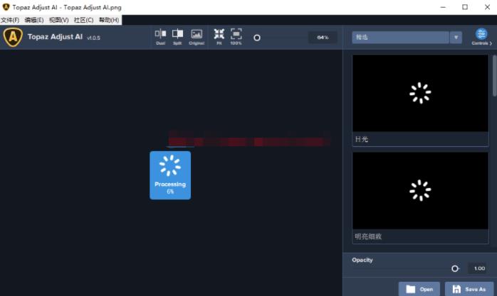
Task: Open the Controls panel icon
Action: (x=481, y=37)
